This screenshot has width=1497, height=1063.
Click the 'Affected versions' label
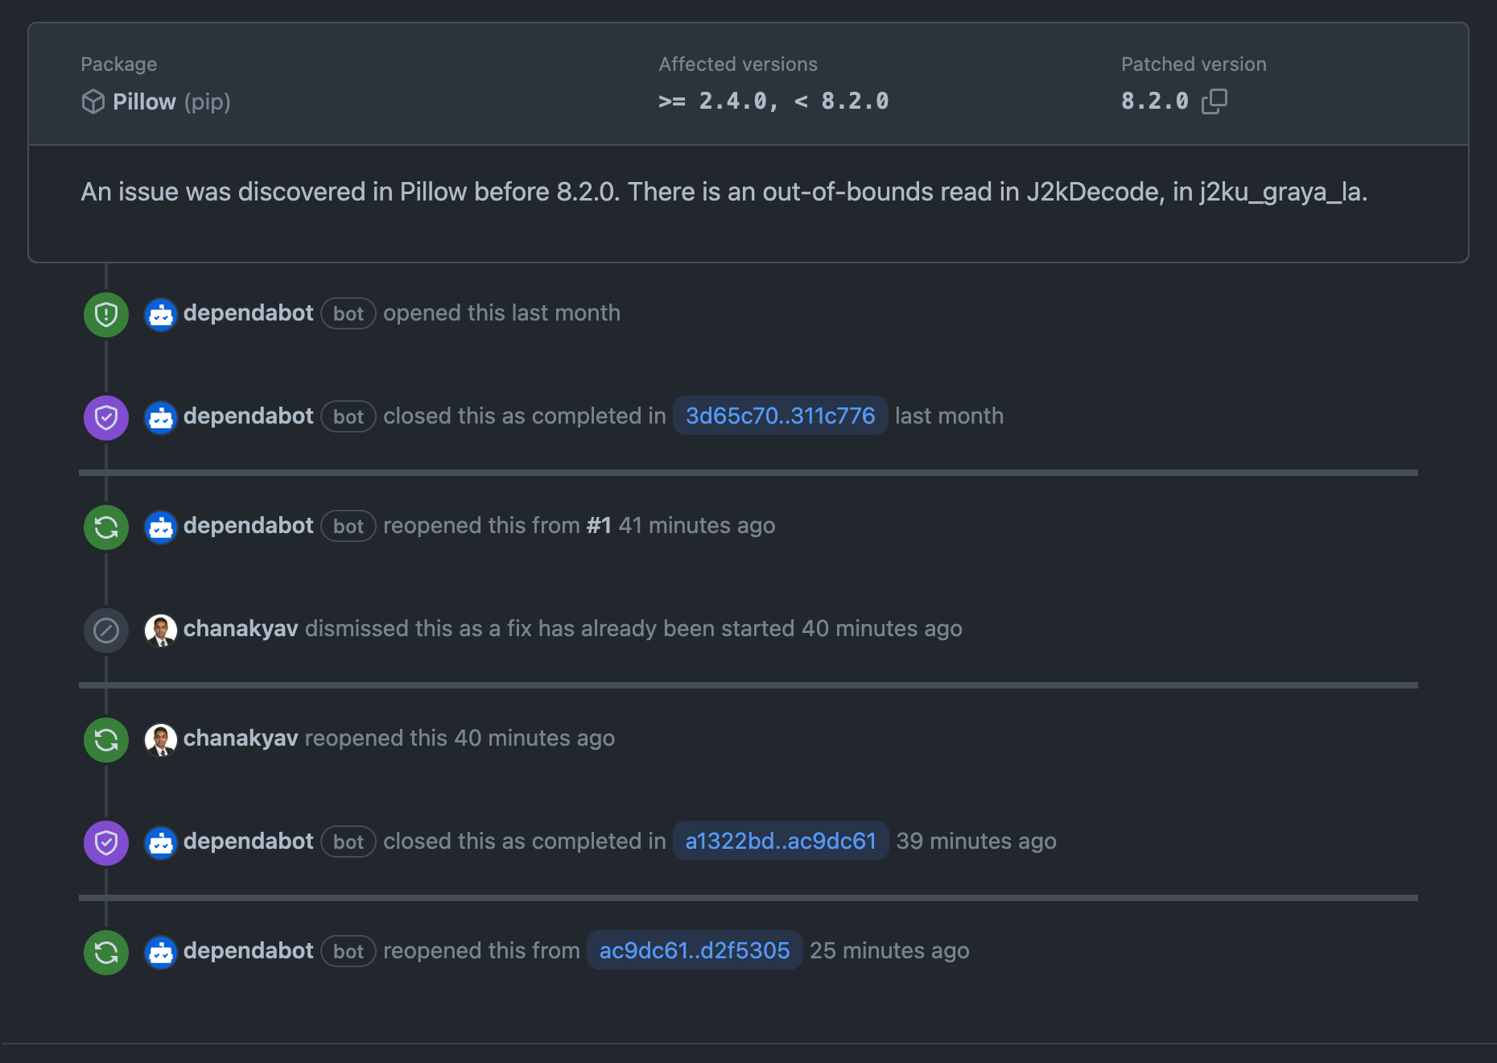738,64
